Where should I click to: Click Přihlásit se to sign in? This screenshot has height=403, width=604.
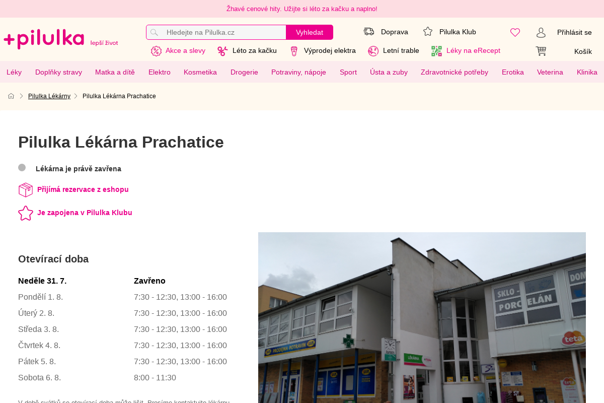coord(574,32)
